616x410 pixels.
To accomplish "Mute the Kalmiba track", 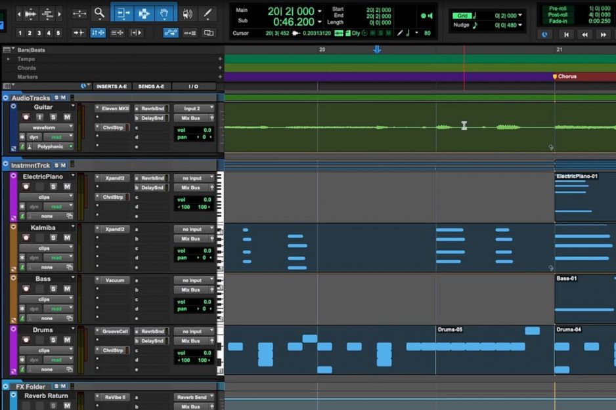I will [68, 237].
